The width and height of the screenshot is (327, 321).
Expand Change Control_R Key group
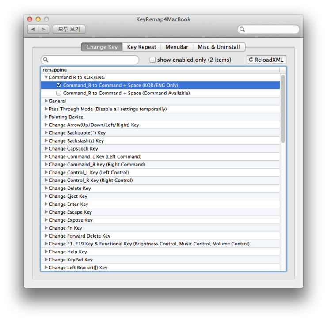tap(46, 180)
